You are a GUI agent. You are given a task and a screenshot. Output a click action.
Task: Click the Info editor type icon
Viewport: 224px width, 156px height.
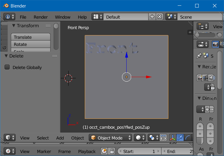click(9, 17)
